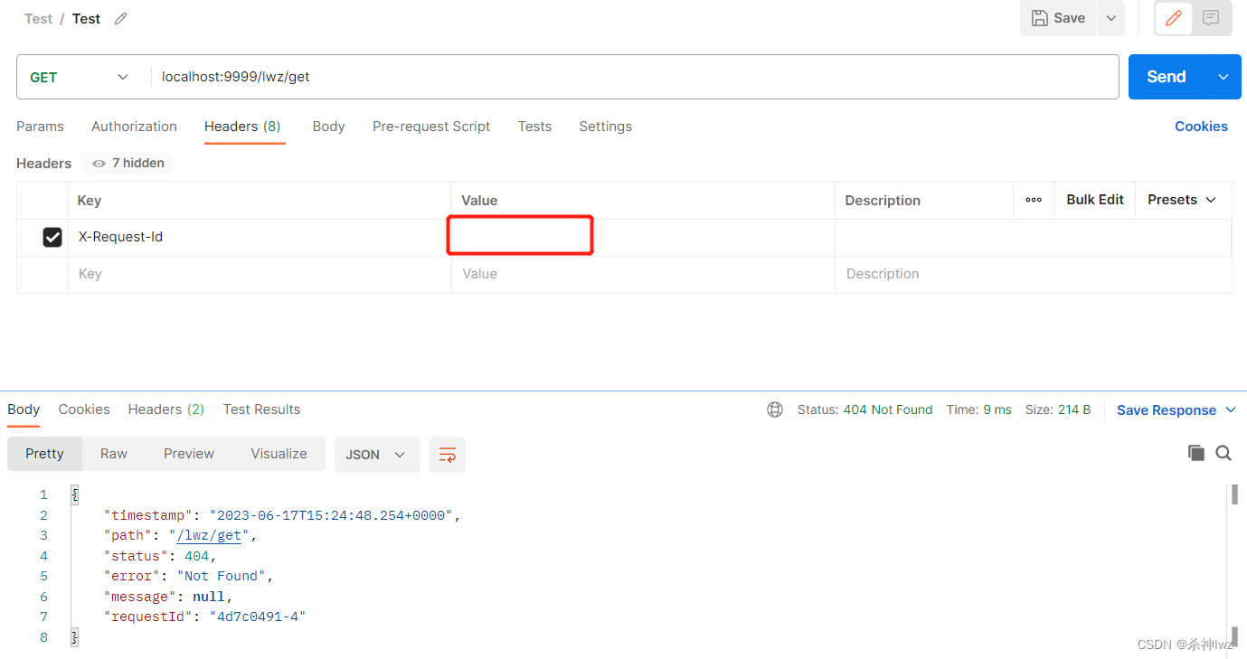Image resolution: width=1247 pixels, height=659 pixels.
Task: Select the Headers (8) request tab
Action: pos(242,127)
